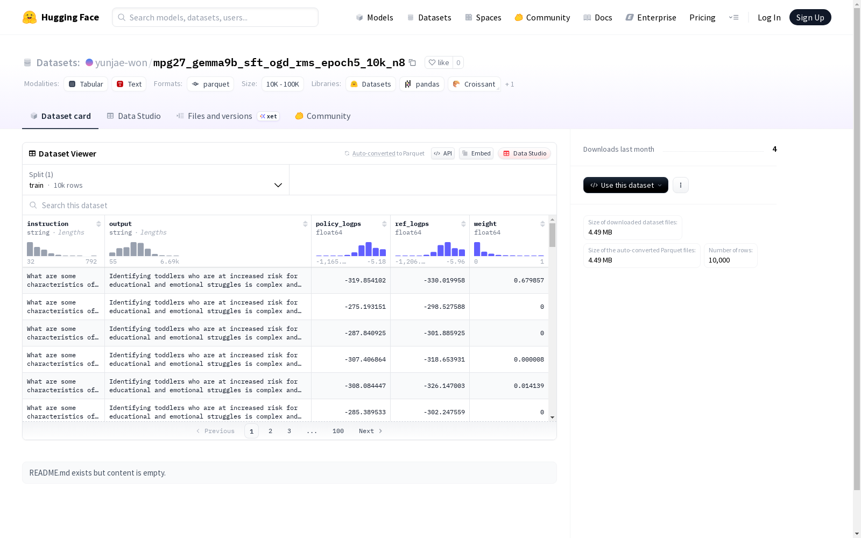Go to the Pricing page
This screenshot has width=861, height=538.
[702, 17]
